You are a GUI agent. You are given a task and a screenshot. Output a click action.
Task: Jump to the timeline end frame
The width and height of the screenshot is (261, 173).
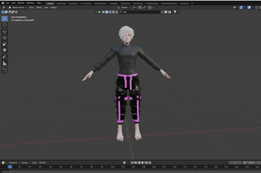click(x=150, y=163)
